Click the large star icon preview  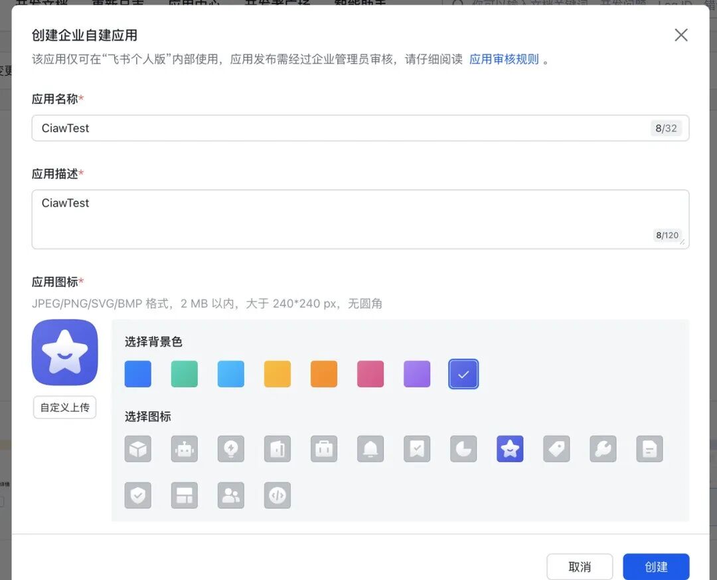(64, 353)
